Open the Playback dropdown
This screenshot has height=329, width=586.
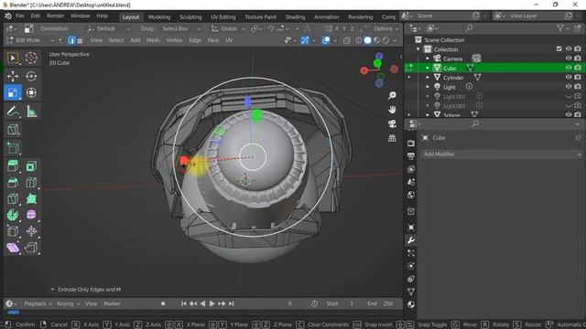pos(38,303)
